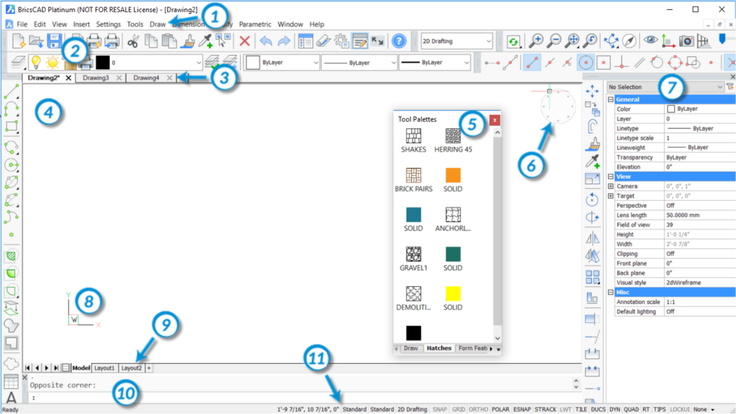Save the drawing with the floppy disk icon
The height and width of the screenshot is (414, 736).
pos(54,41)
